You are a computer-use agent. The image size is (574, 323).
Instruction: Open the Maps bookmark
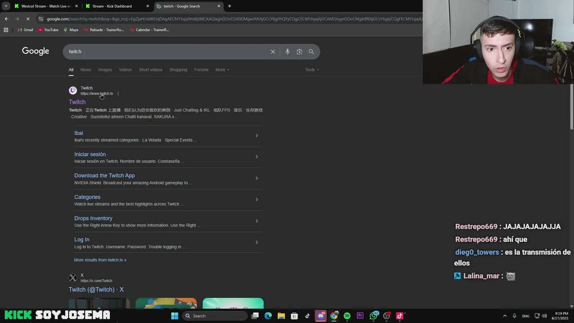click(71, 30)
